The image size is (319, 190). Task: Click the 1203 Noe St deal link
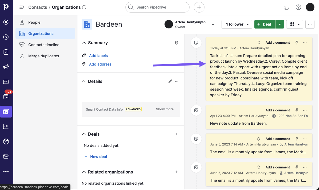point(290,116)
